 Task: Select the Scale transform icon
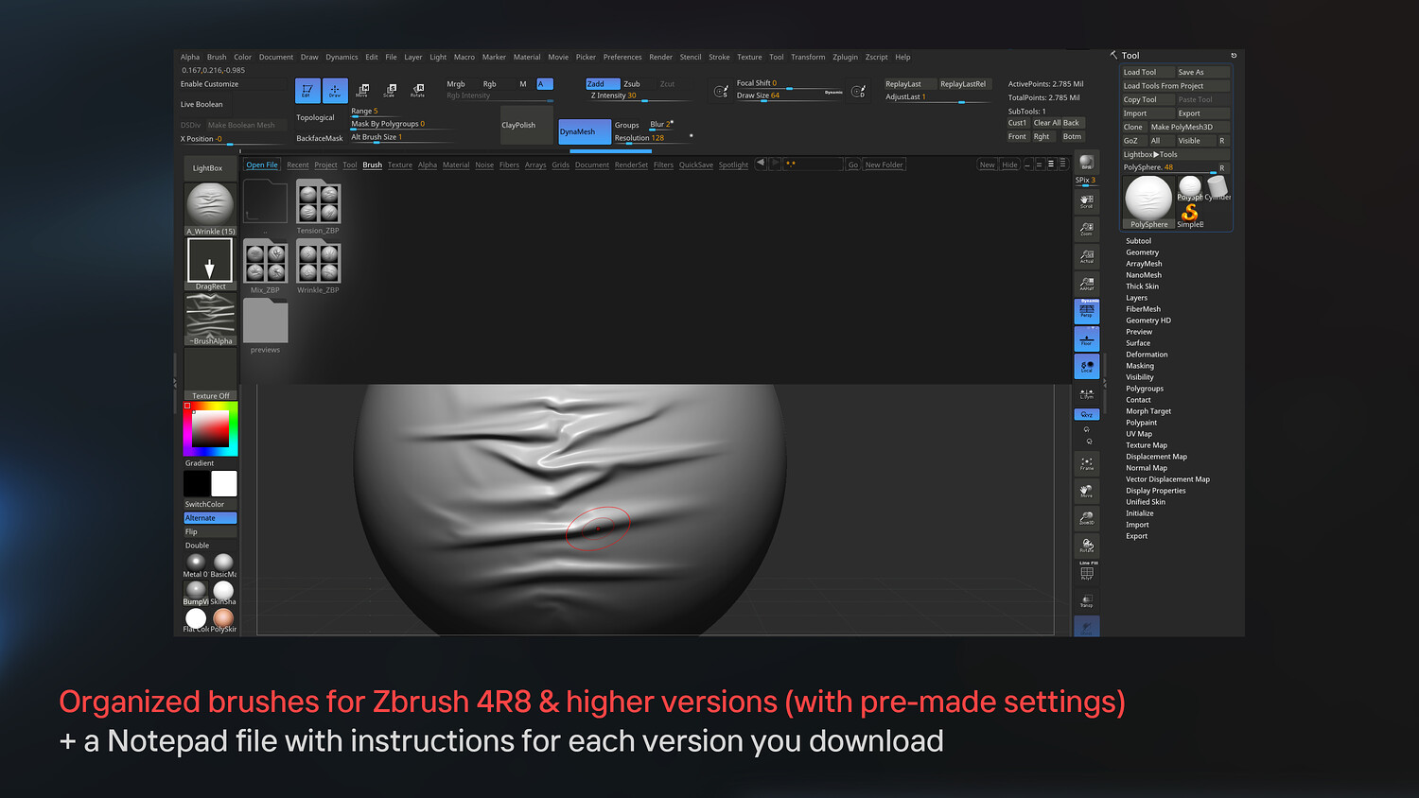tap(390, 90)
